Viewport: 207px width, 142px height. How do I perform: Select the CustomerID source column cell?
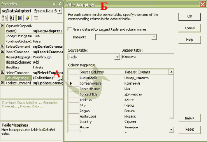pos(102,78)
